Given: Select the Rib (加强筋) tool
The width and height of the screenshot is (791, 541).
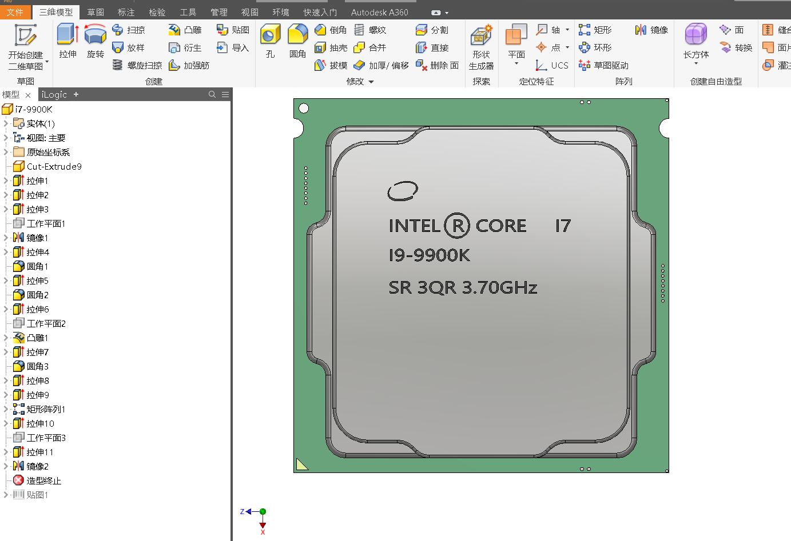Looking at the screenshot, I should 189,65.
